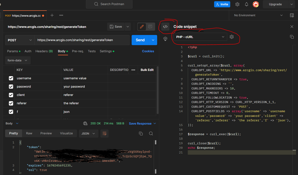Expand the Save Response menu
The width and height of the screenshot is (298, 175).
tap(142, 124)
